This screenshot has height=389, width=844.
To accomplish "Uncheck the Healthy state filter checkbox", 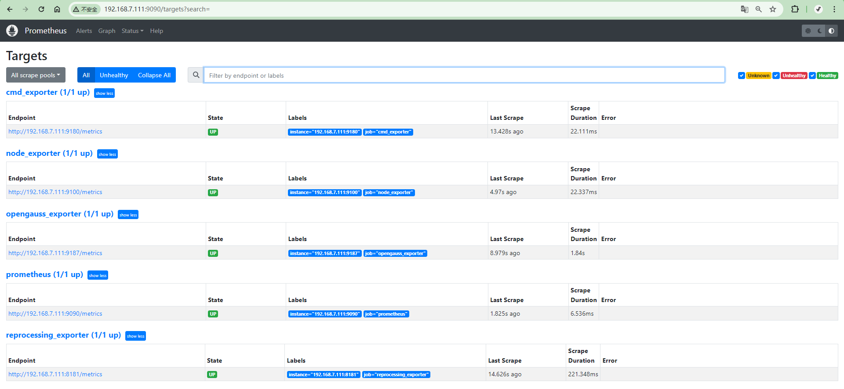I will point(812,76).
